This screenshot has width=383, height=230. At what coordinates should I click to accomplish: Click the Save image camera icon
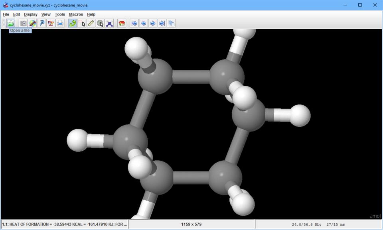coord(24,24)
